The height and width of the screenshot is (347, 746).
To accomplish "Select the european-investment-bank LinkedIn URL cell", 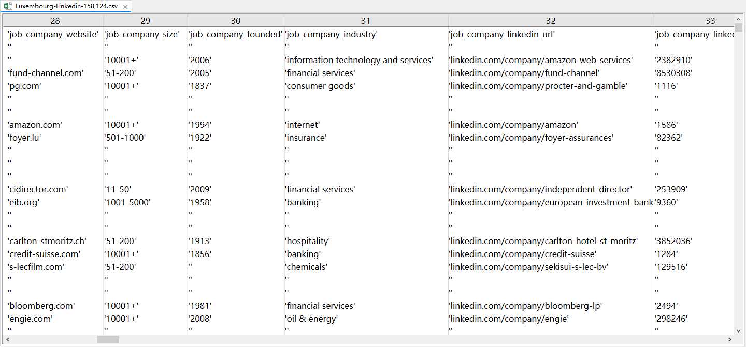I will [551, 202].
